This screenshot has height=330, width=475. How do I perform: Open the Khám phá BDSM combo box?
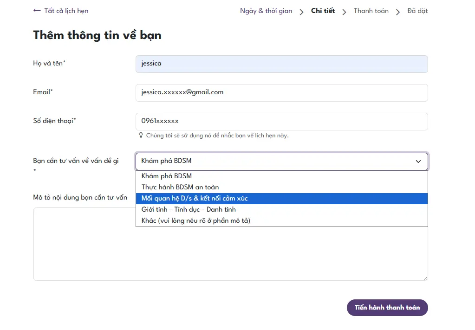(281, 161)
